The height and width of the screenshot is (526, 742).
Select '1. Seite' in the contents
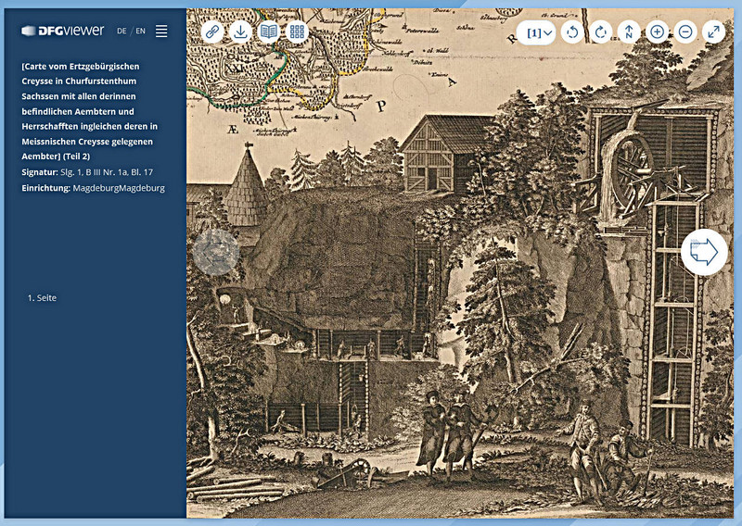point(42,298)
